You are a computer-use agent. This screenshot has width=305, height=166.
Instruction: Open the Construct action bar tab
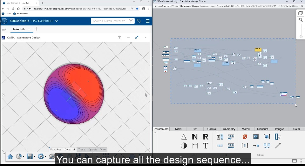[70, 149]
